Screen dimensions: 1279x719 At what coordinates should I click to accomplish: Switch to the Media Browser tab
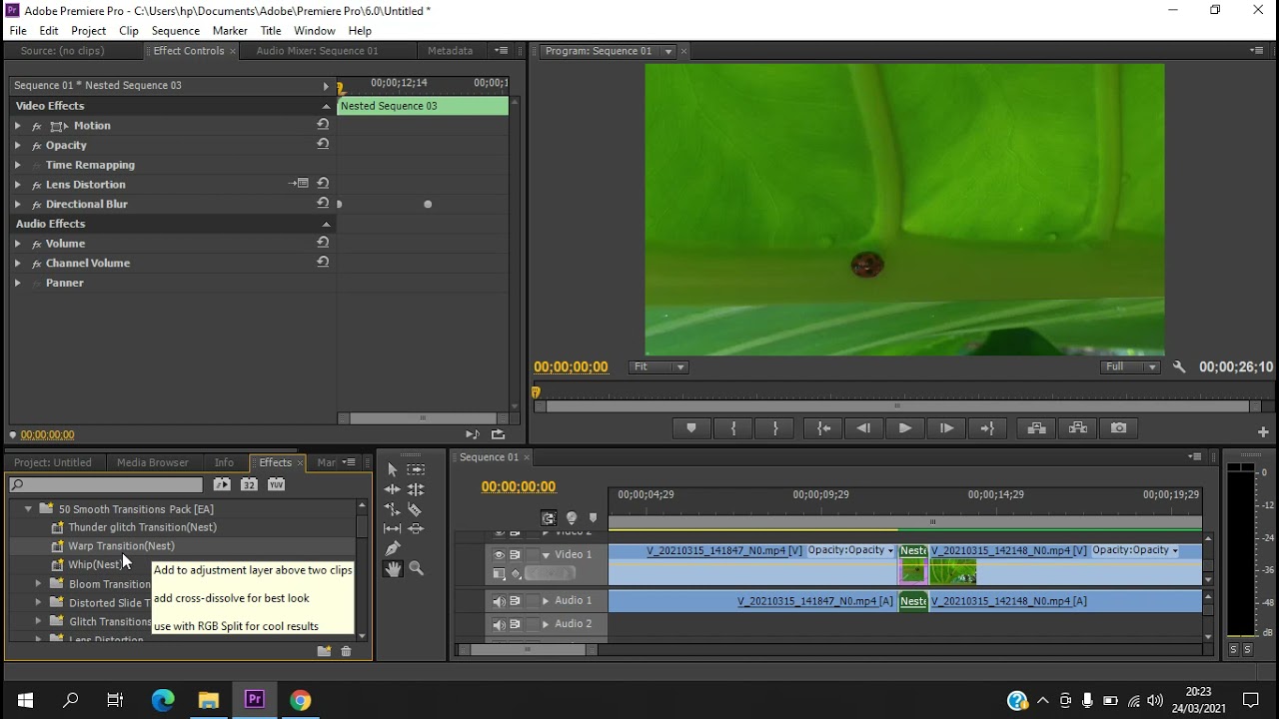[x=153, y=462]
